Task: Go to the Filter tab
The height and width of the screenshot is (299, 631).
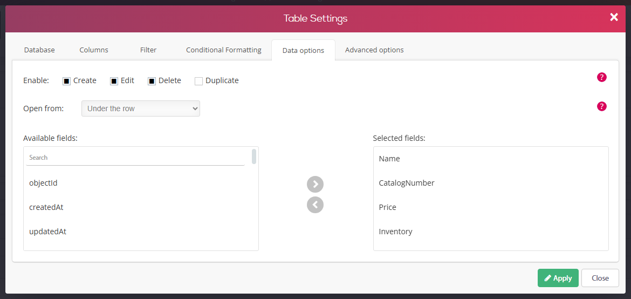Action: tap(148, 50)
